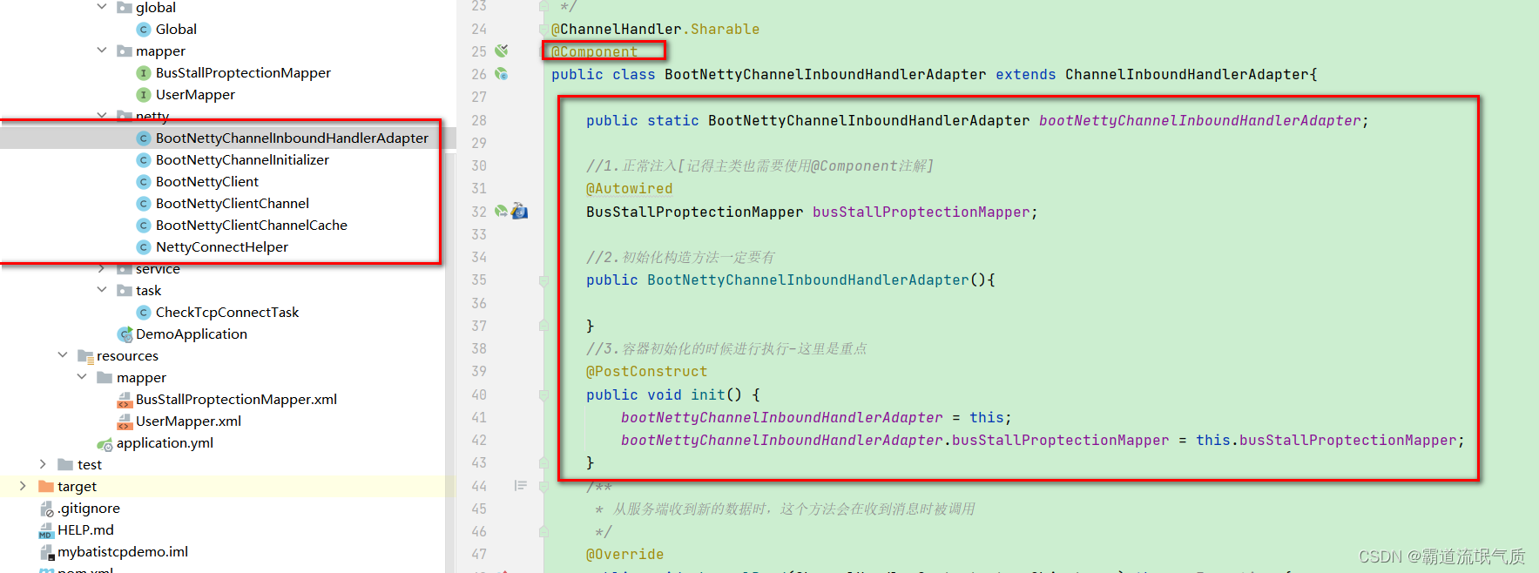Screen dimensions: 1539x573
Task: Click the @PostConstruct annotation on line 39
Action: 647,372
